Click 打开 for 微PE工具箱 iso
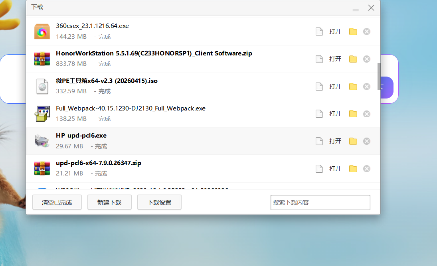This screenshot has height=266, width=437. [x=335, y=87]
